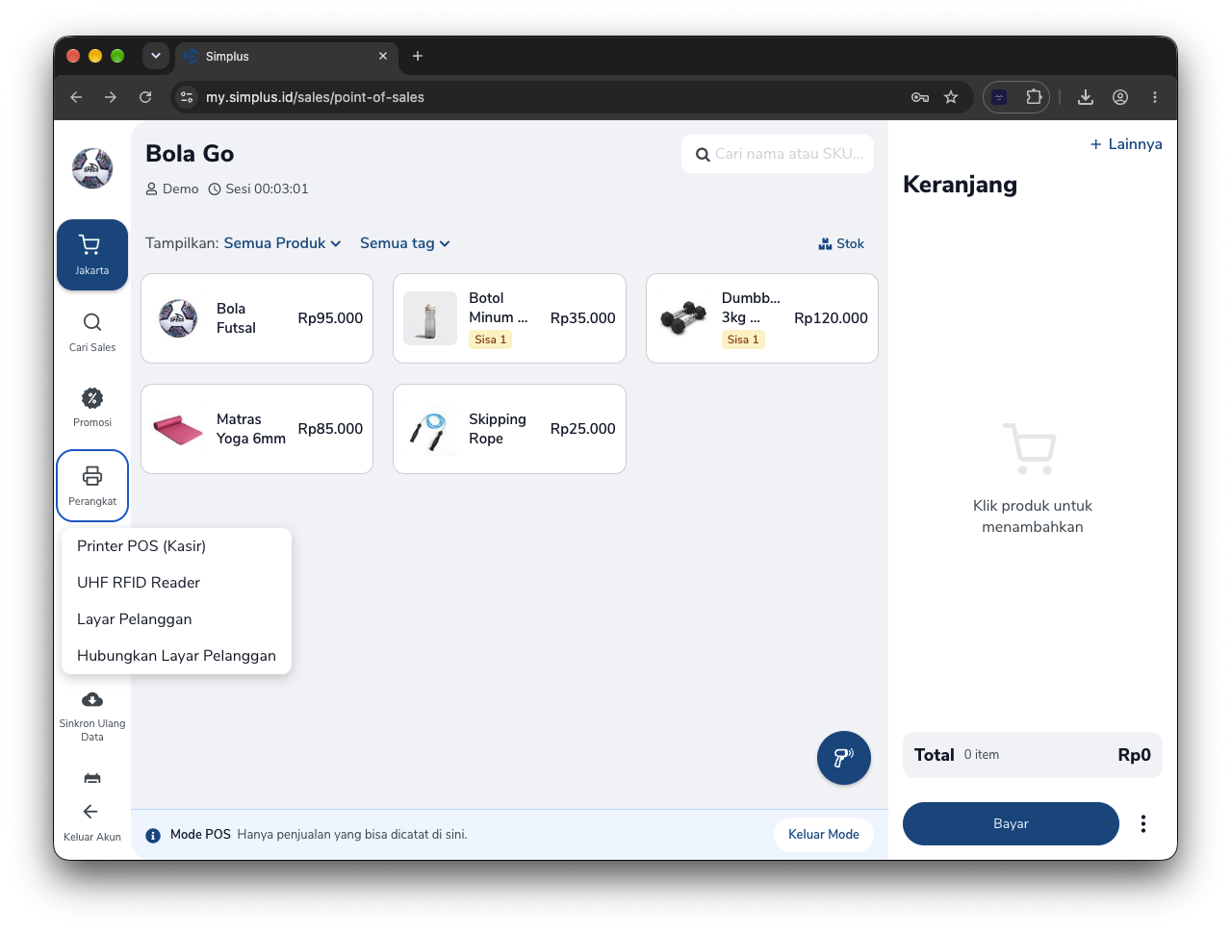Open Cari Sales search in sidebar

(x=92, y=332)
